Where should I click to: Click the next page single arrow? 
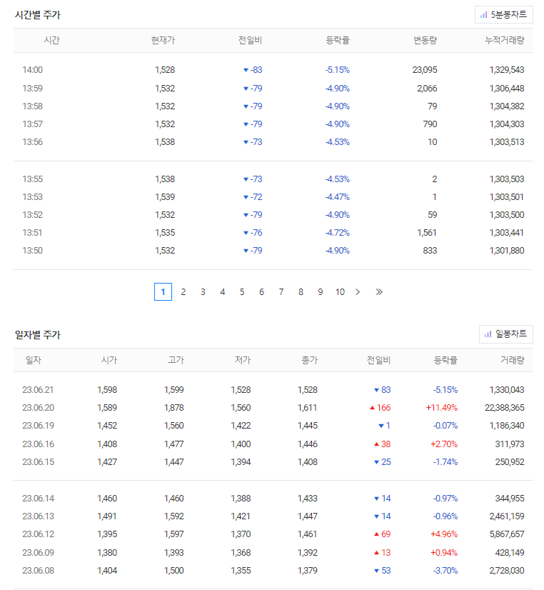(x=358, y=292)
